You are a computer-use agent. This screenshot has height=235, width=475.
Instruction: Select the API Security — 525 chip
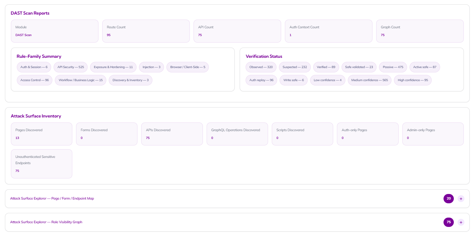click(x=70, y=67)
